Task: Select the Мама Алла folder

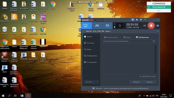Action: [x=33, y=18]
